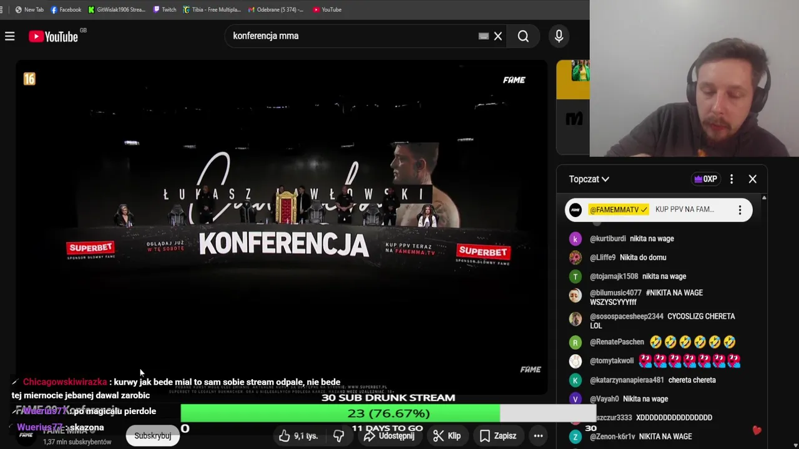Open more video actions three dots
This screenshot has height=449, width=799.
[x=538, y=435]
